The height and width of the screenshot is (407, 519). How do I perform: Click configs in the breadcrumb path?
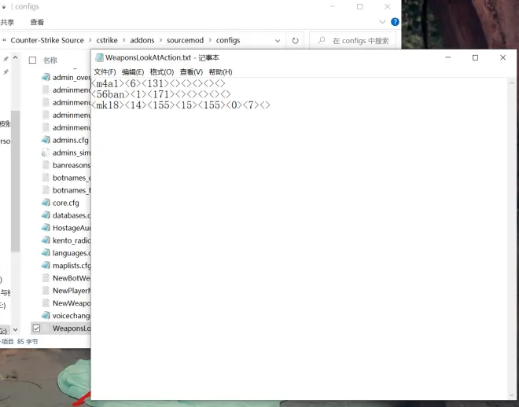coord(228,40)
